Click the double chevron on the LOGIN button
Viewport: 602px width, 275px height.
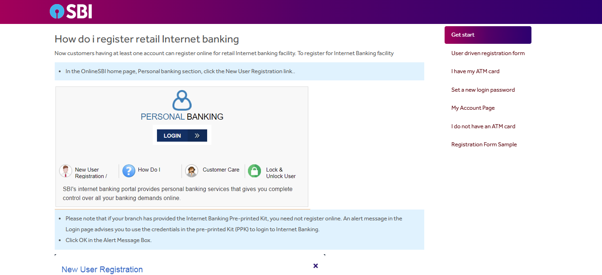(x=197, y=135)
